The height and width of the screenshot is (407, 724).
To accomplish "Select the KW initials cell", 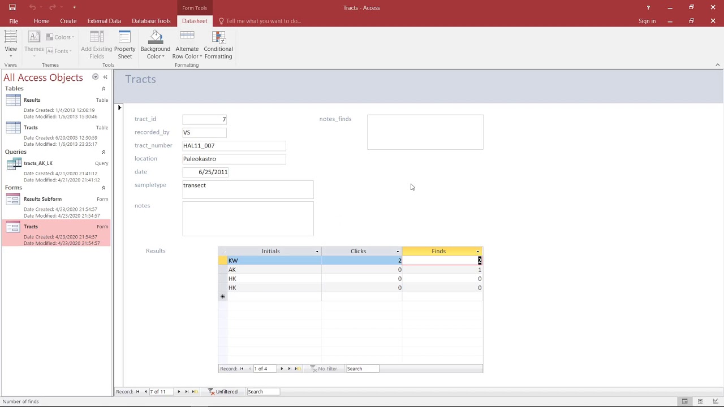I will point(274,261).
